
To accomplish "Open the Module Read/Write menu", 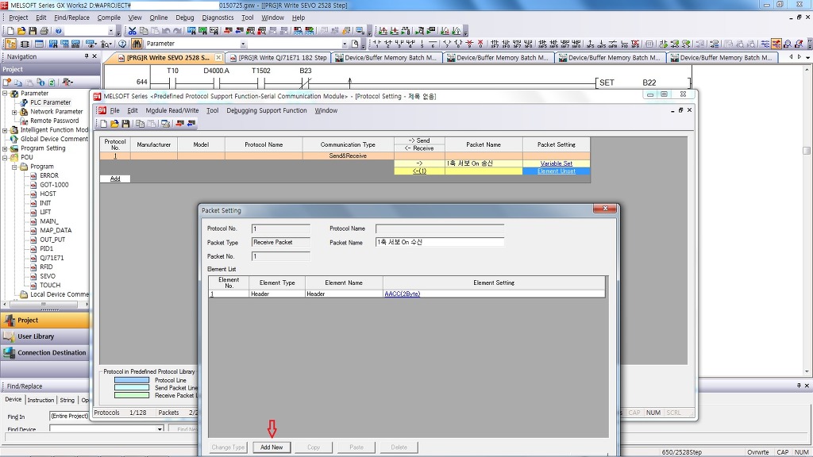I will (171, 110).
